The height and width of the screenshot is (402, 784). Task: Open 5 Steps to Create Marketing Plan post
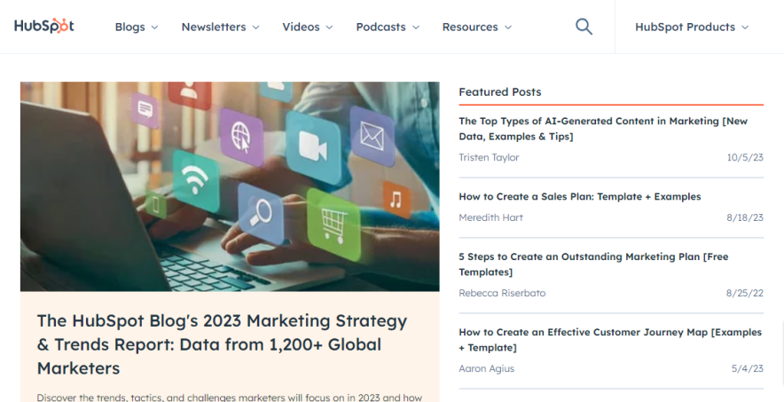[593, 264]
